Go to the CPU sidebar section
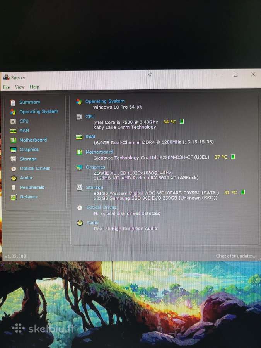The image size is (261, 348). click(x=24, y=121)
